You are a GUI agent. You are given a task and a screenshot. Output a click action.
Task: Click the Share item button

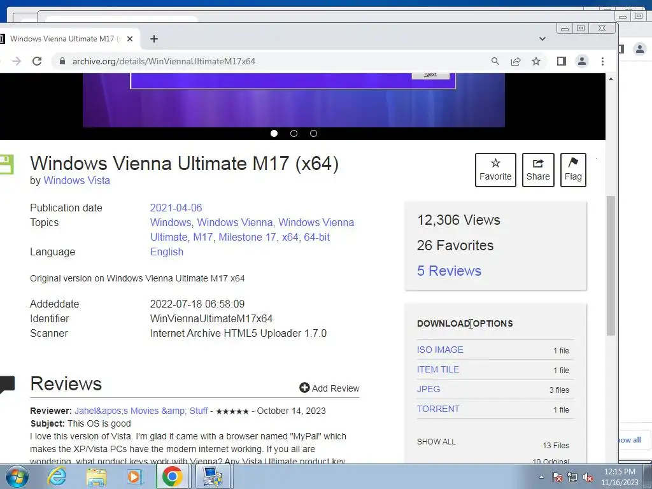(538, 169)
